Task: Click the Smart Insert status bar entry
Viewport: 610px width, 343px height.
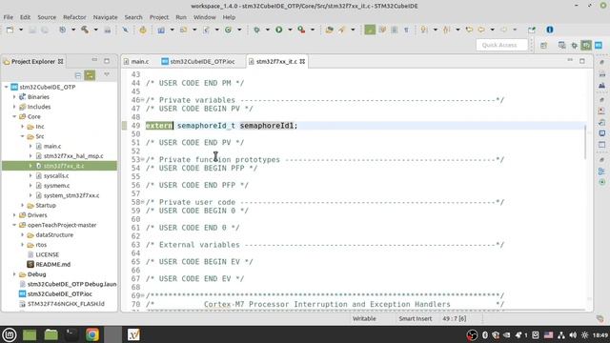Action: [416, 318]
